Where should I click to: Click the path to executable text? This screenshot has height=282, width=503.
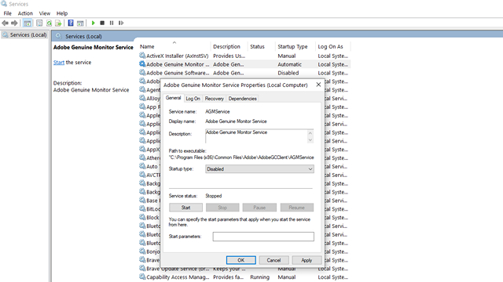[x=241, y=157]
